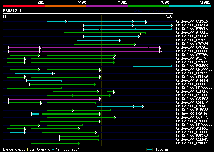Click the UniRef100_A5KL06 label
This screenshot has height=152, width=214.
tap(192, 77)
